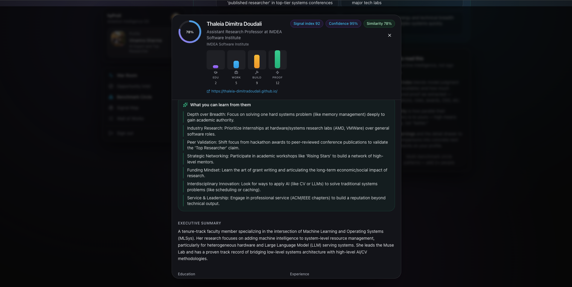Click the BUILD hammer icon
Image resolution: width=572 pixels, height=287 pixels.
(x=257, y=72)
